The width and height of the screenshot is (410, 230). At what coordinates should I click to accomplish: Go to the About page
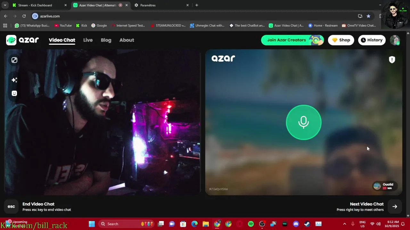[127, 40]
